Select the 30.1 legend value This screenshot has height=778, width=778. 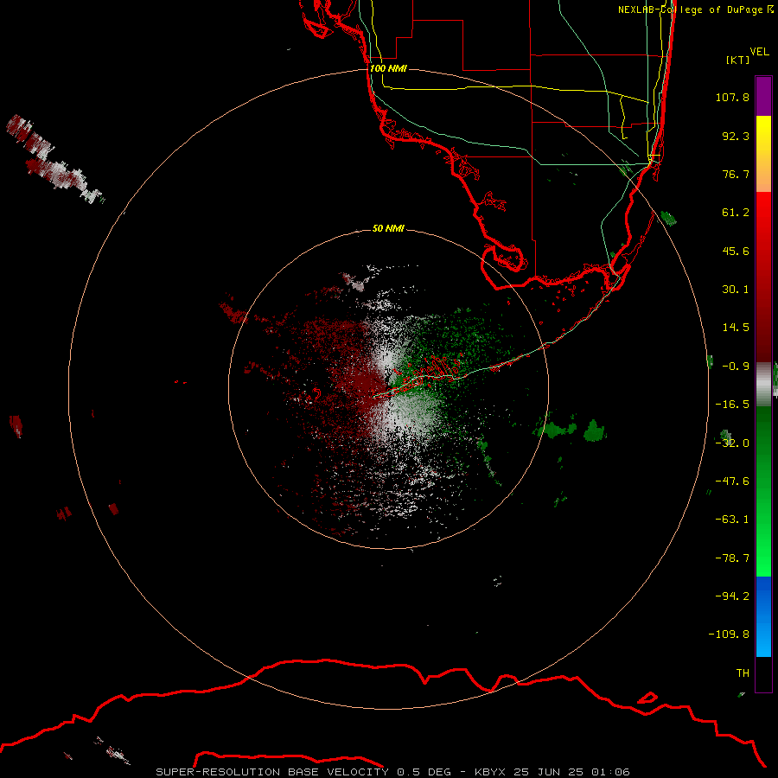(736, 290)
